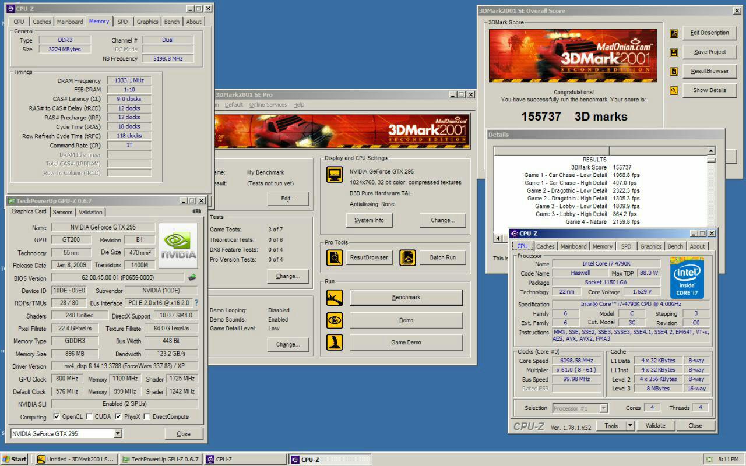This screenshot has height=466, width=746.
Task: Click the Save Project button
Action: pos(709,52)
